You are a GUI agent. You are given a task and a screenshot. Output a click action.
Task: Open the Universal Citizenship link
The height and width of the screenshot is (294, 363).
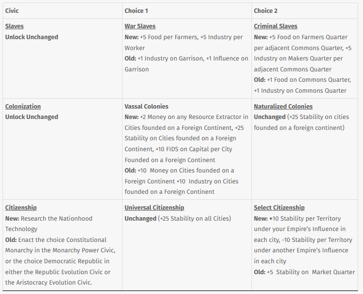click(x=154, y=207)
